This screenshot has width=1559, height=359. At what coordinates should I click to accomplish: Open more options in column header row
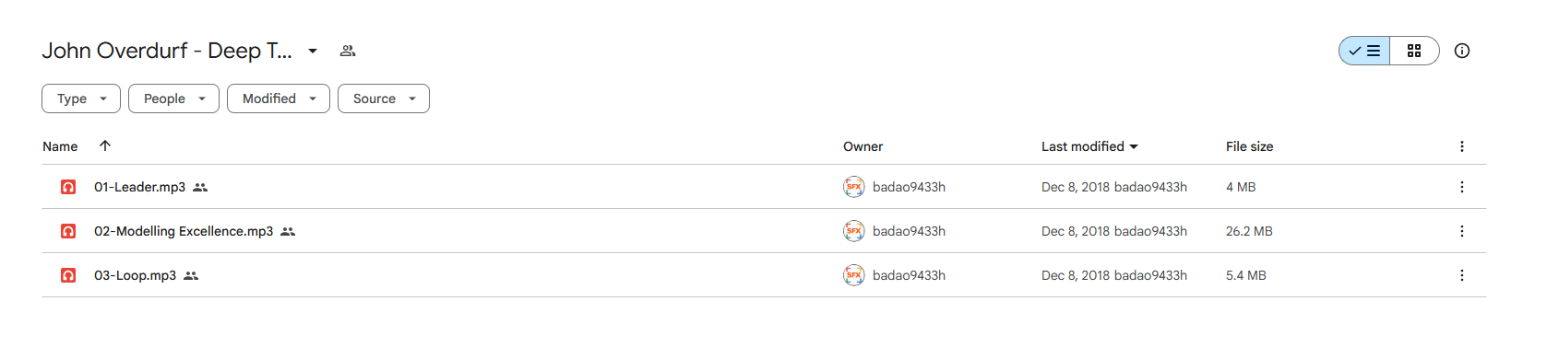pos(1462,146)
